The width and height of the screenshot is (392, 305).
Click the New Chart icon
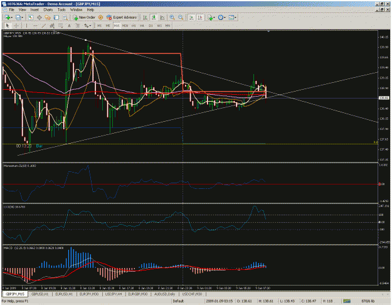coord(7,18)
